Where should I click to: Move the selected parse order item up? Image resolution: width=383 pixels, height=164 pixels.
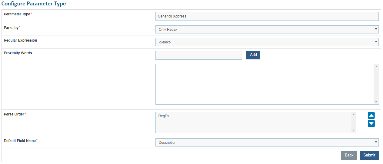pos(371,115)
